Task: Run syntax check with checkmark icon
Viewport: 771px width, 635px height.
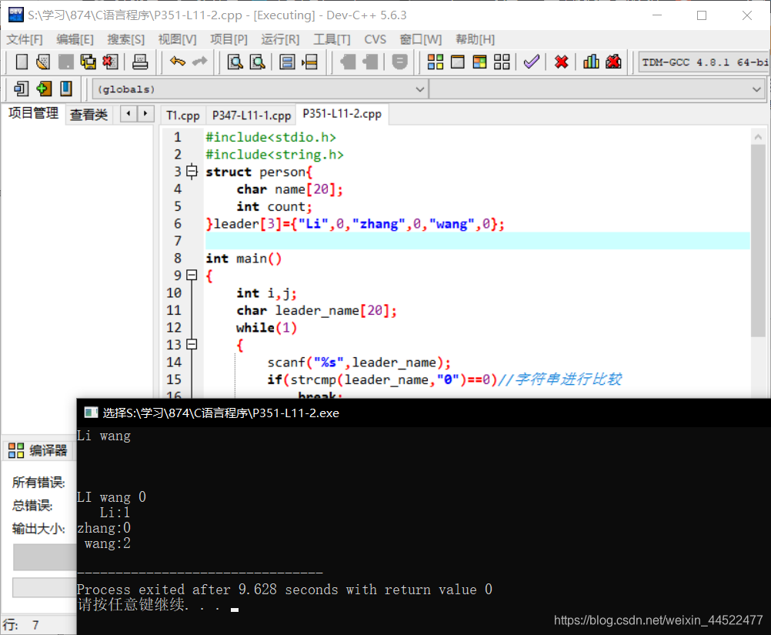Action: click(532, 62)
